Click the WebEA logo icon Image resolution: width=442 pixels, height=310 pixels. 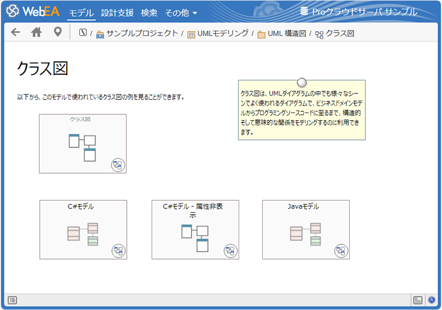(x=13, y=11)
